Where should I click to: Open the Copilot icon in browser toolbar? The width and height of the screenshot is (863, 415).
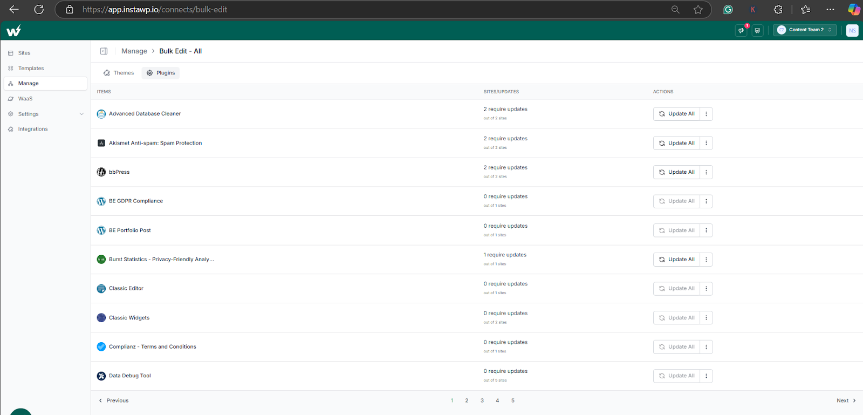(854, 9)
